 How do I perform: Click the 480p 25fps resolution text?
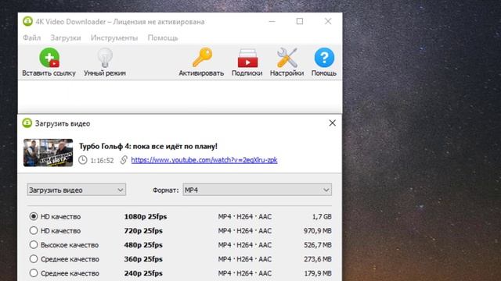[143, 245]
